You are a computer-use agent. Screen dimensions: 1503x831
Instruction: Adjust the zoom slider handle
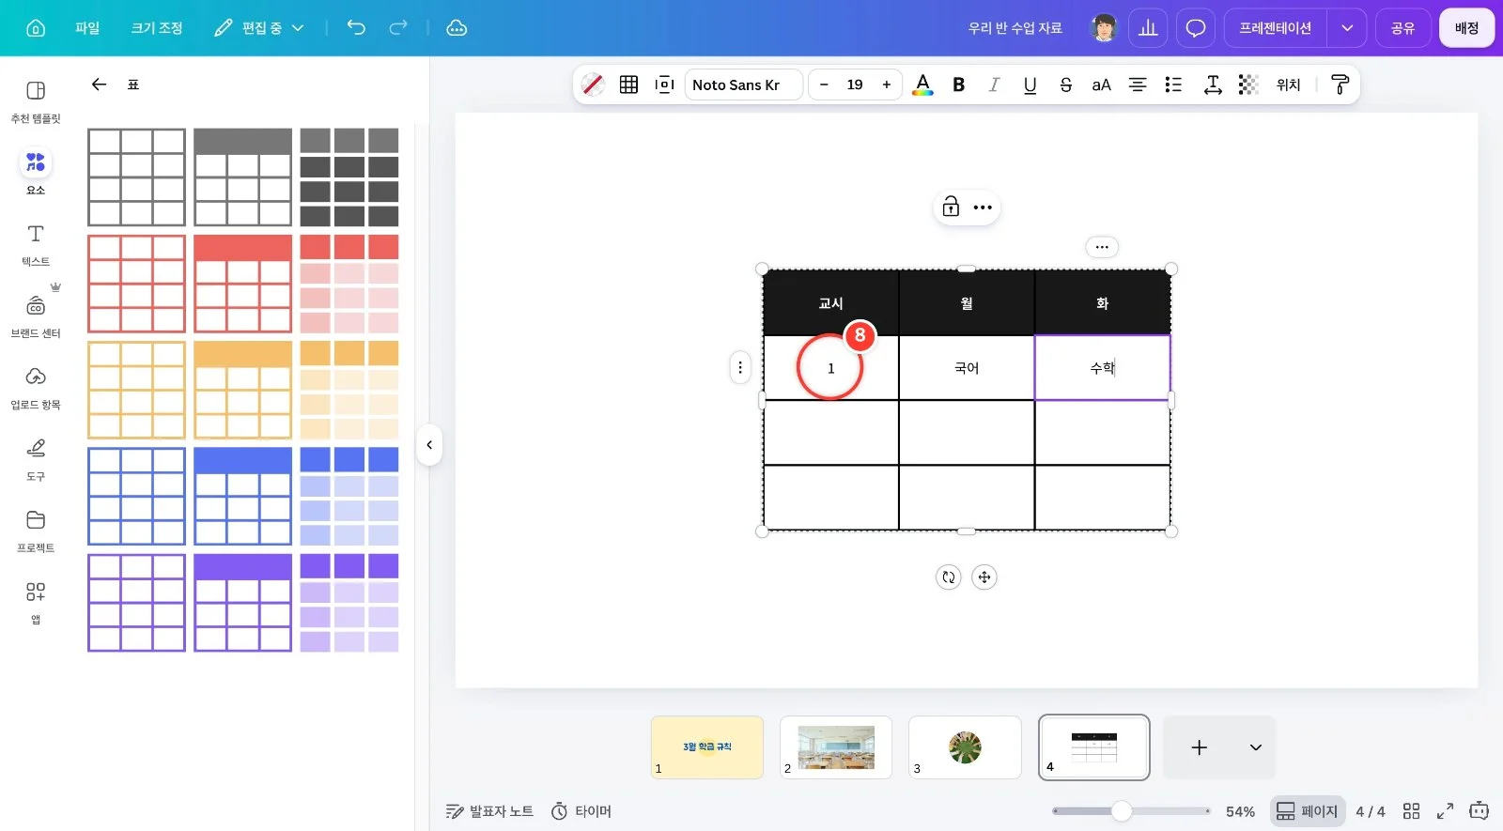point(1122,811)
